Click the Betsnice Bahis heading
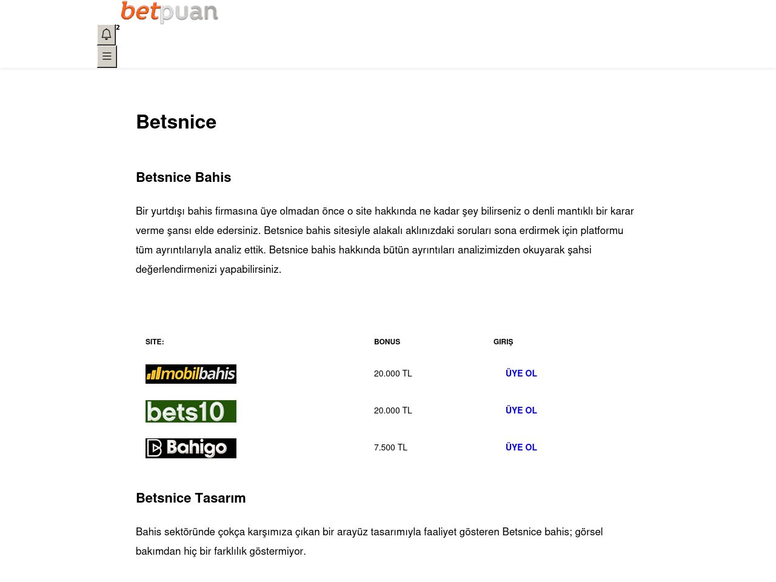The width and height of the screenshot is (776, 582). pyautogui.click(x=183, y=178)
